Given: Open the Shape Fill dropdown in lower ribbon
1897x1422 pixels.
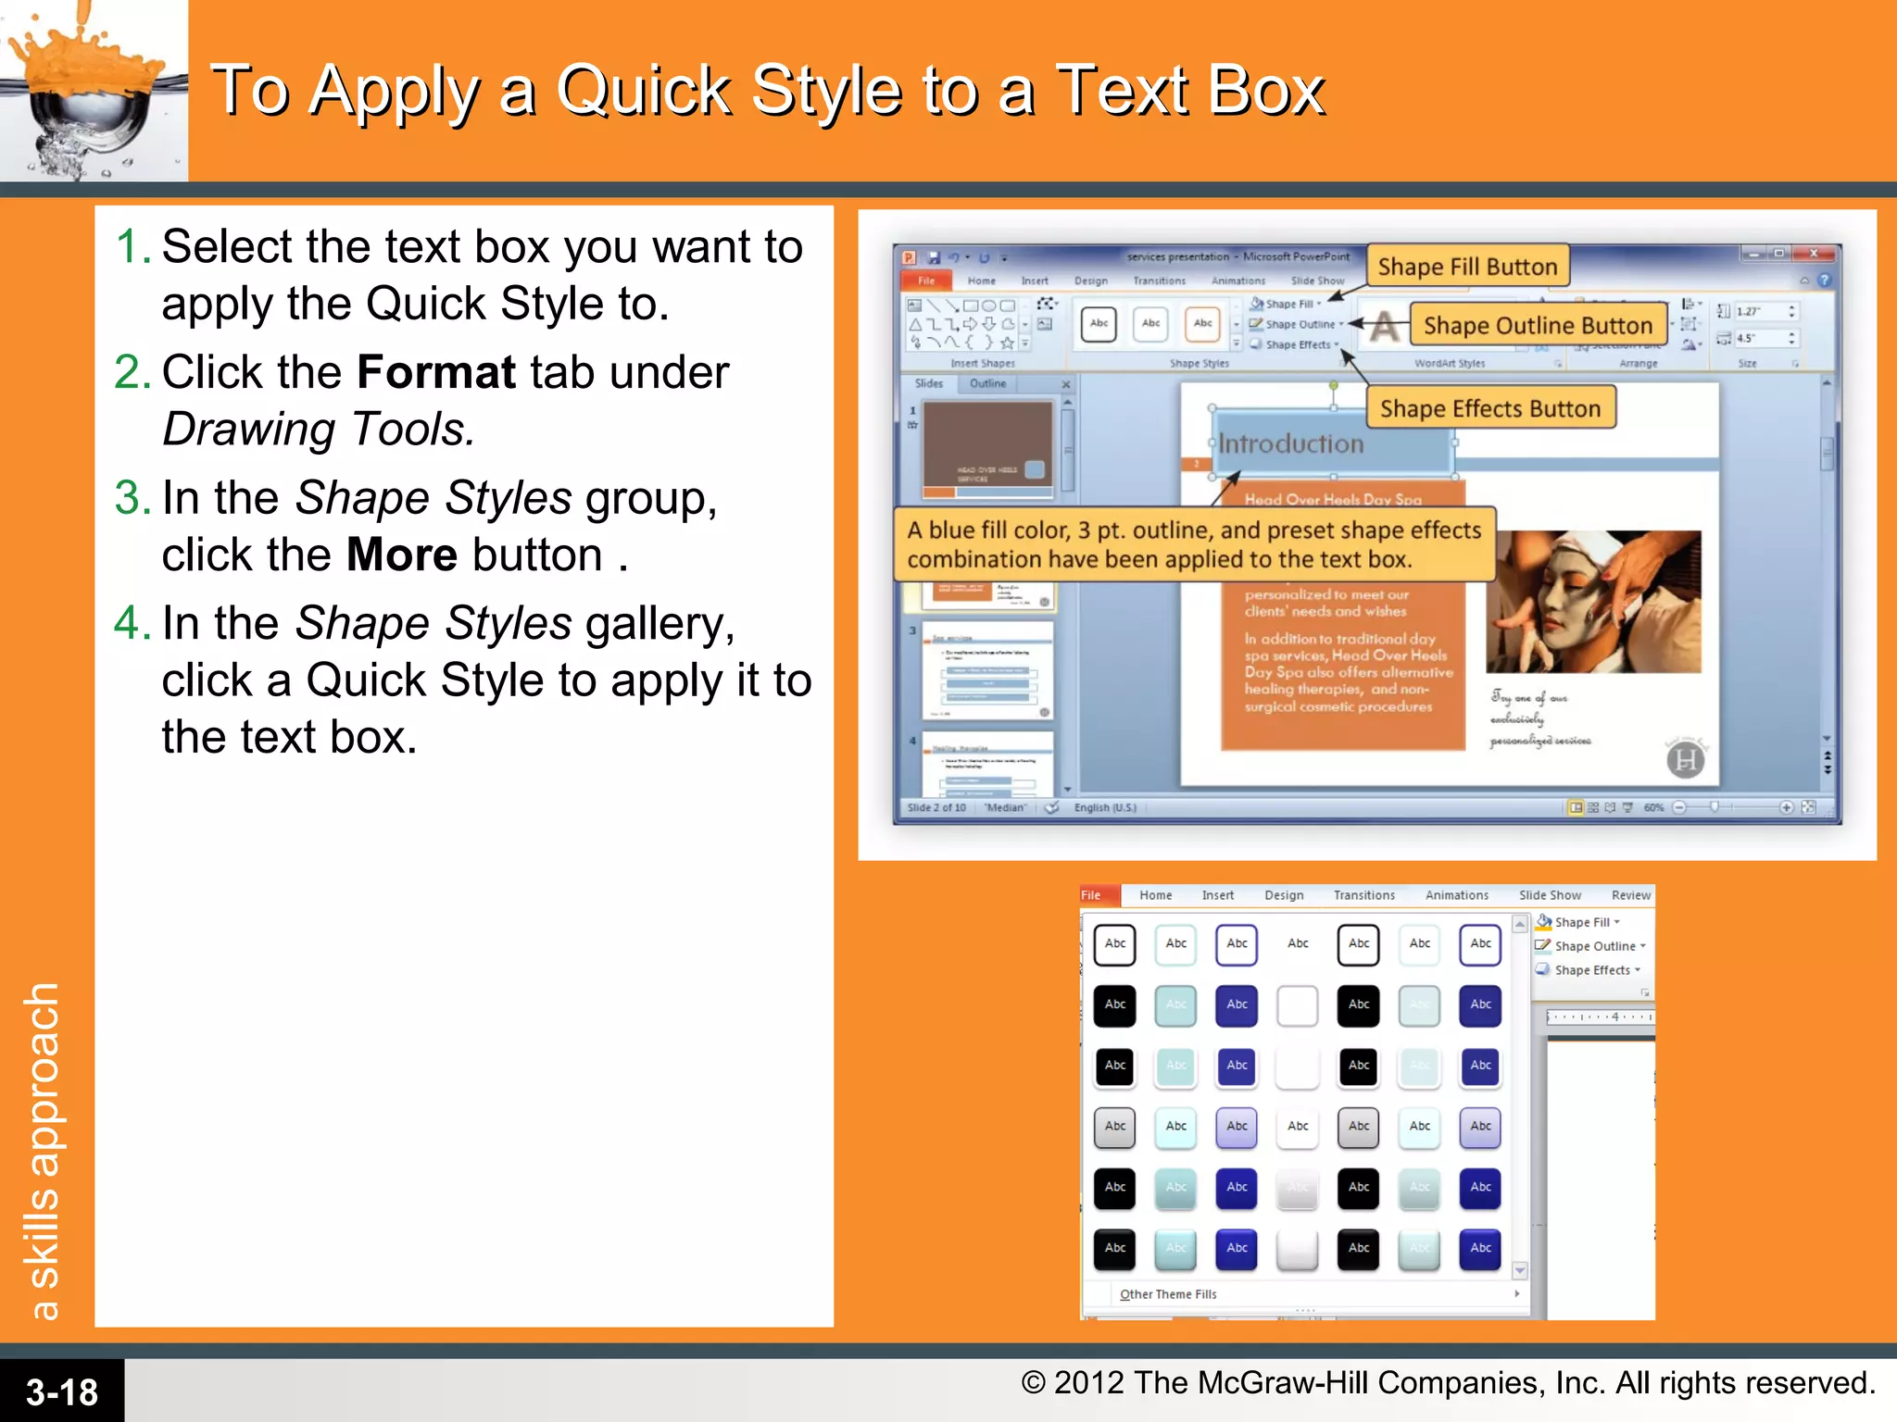Looking at the screenshot, I should 1586,922.
